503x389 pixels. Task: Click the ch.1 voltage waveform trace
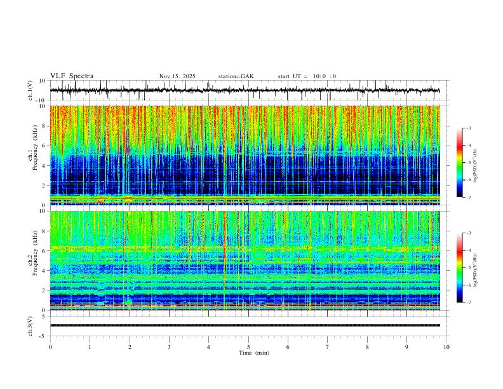pyautogui.click(x=245, y=90)
